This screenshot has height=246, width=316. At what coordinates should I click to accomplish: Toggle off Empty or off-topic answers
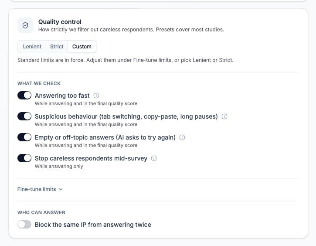click(24, 137)
